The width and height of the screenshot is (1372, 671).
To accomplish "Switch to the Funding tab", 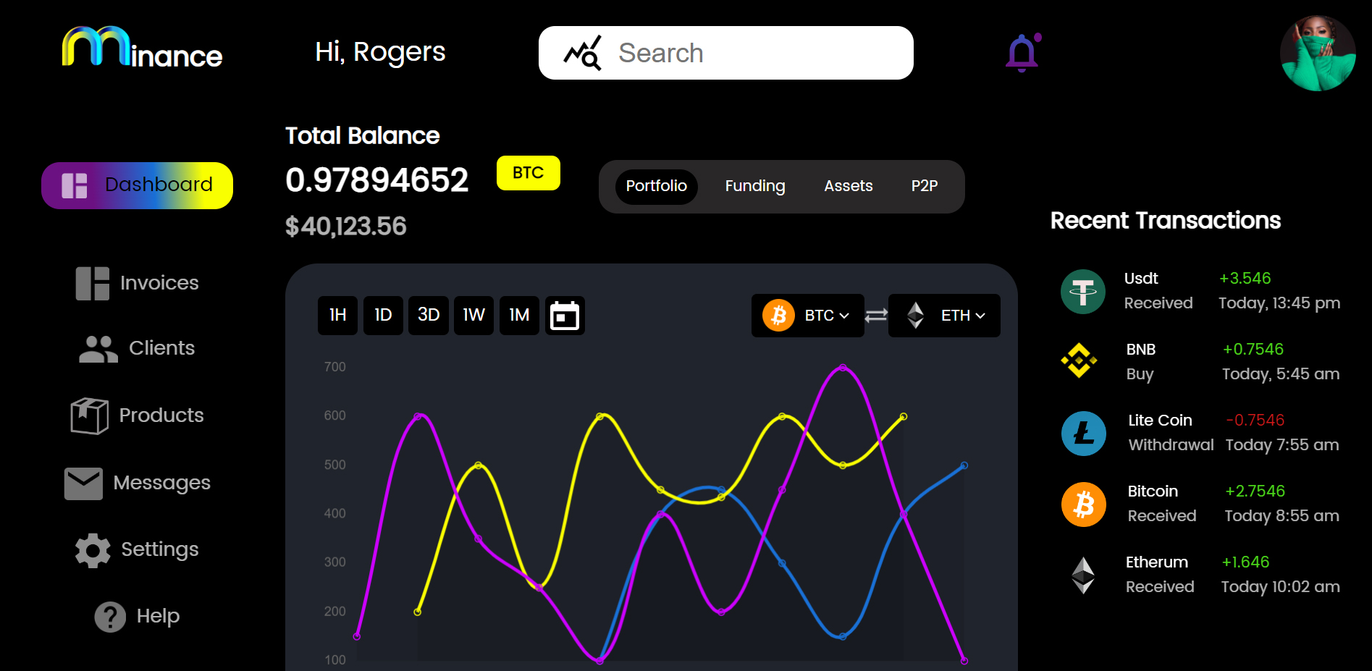I will pos(755,186).
